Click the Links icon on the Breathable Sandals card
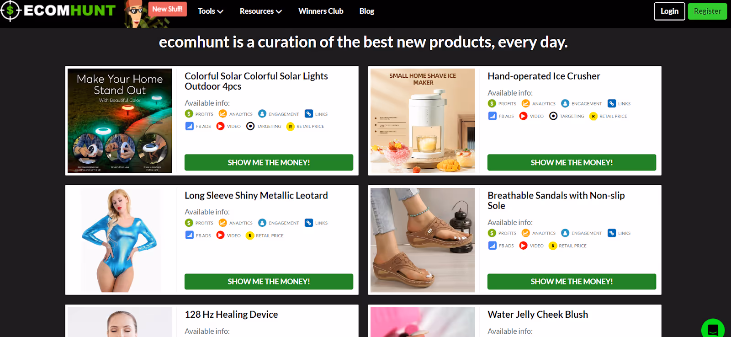This screenshot has height=337, width=731. point(611,233)
